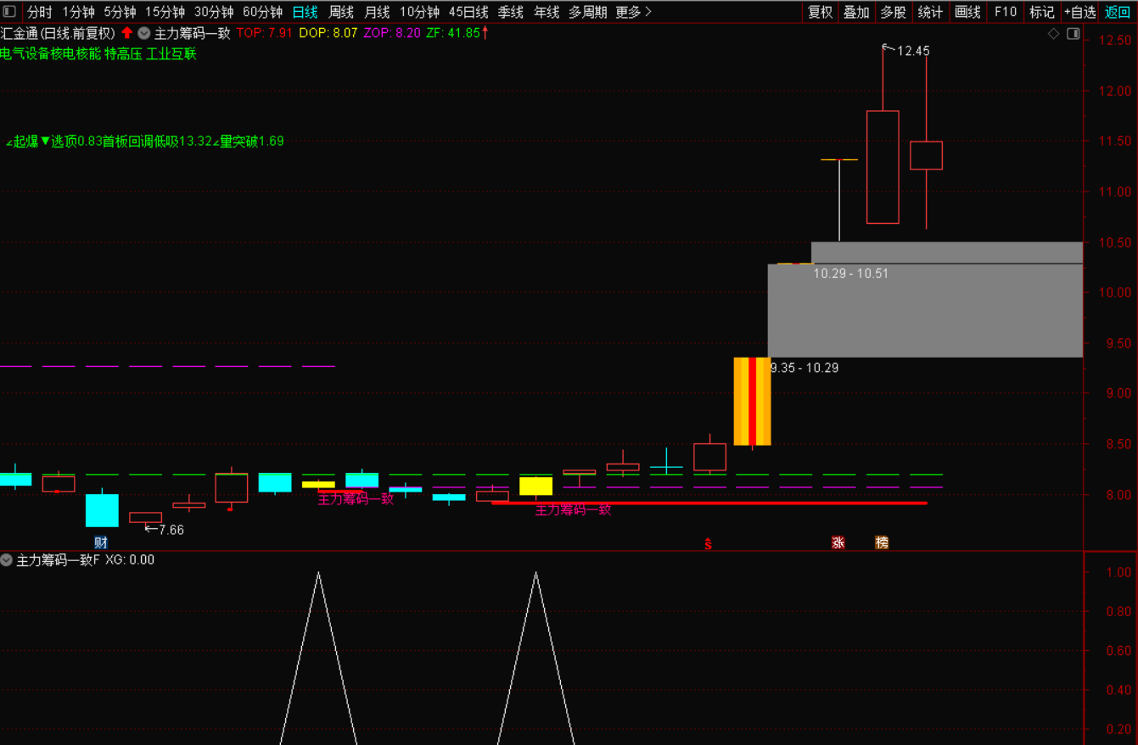Click the red up arrow beside 汇金通
The image size is (1138, 745).
(x=126, y=33)
